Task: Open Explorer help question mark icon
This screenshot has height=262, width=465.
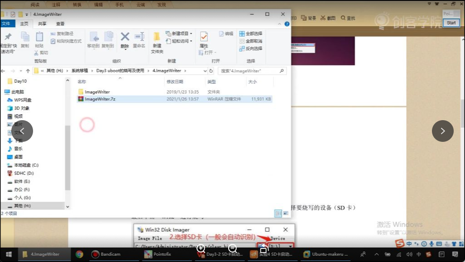Action: tap(287, 24)
